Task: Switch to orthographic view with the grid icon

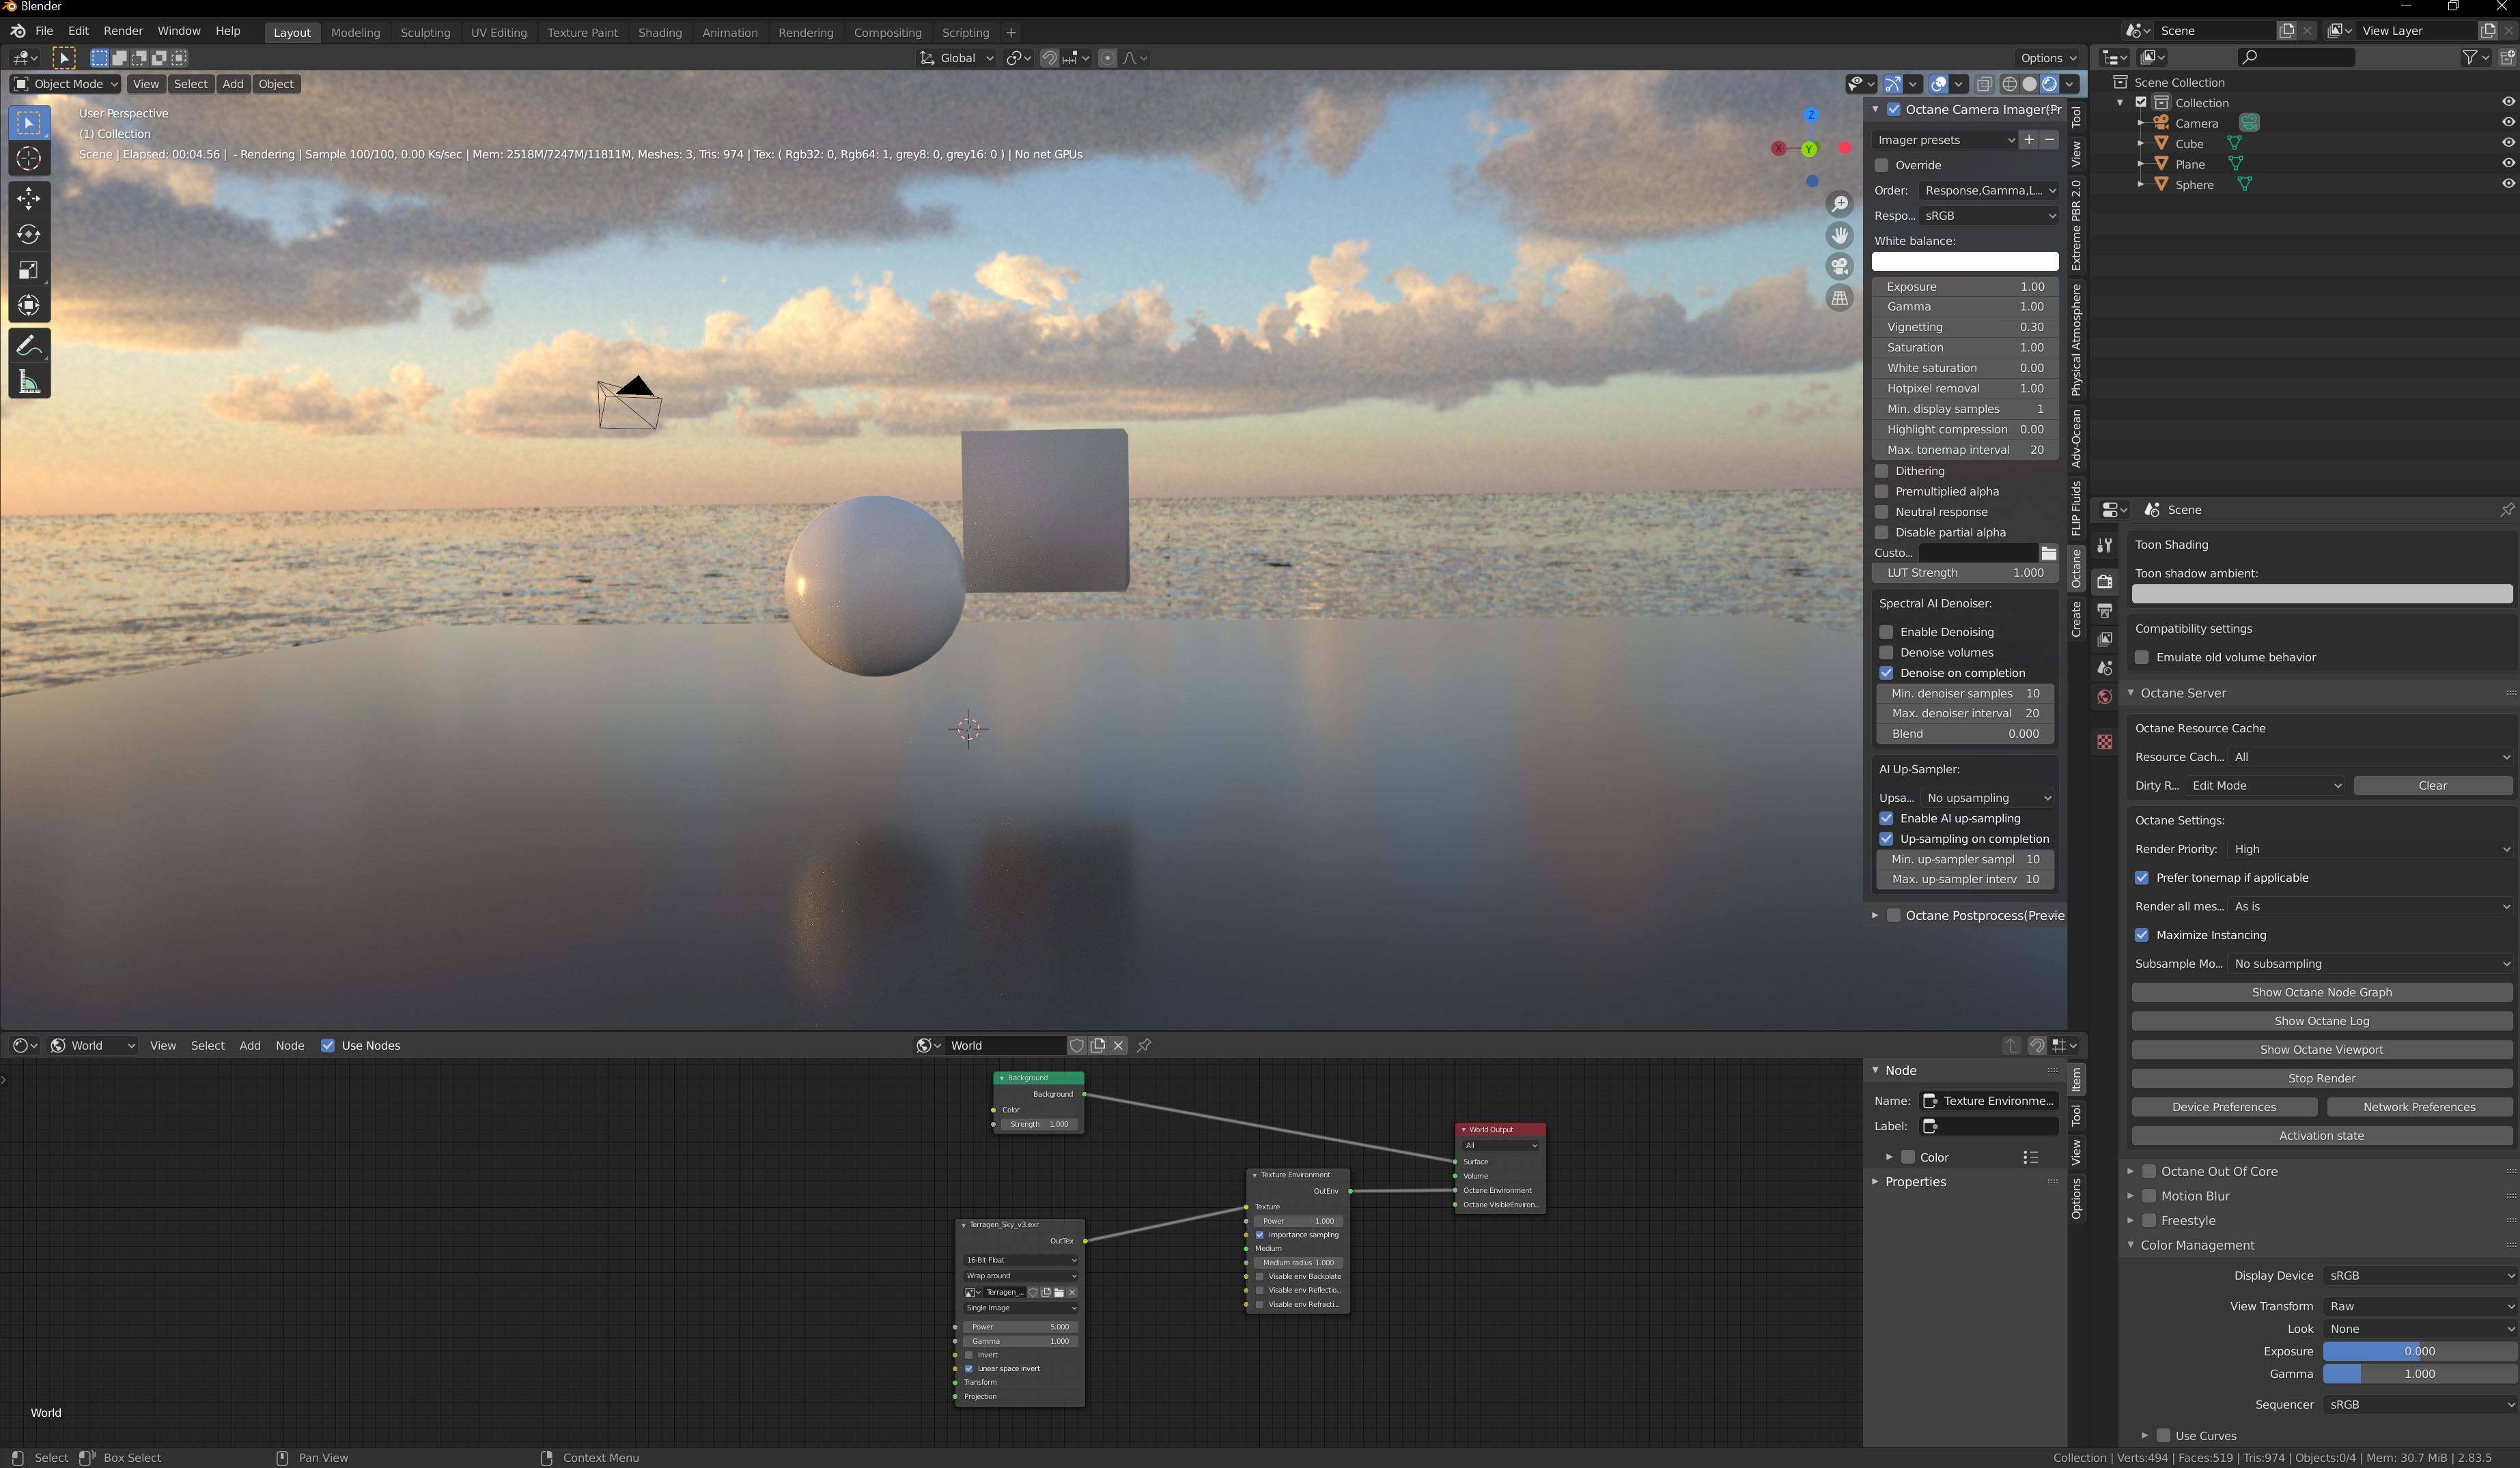Action: pos(1839,298)
